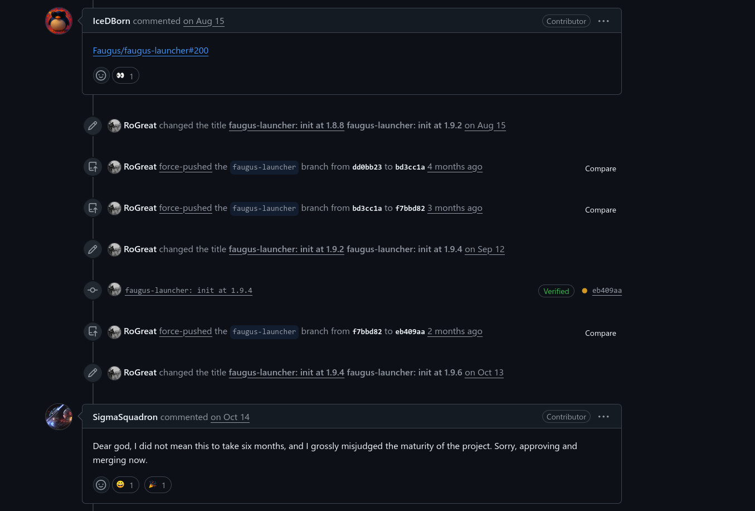The width and height of the screenshot is (755, 511).
Task: Open commit 'faugus-launcher: init at 1.9.4'
Action: click(x=188, y=291)
